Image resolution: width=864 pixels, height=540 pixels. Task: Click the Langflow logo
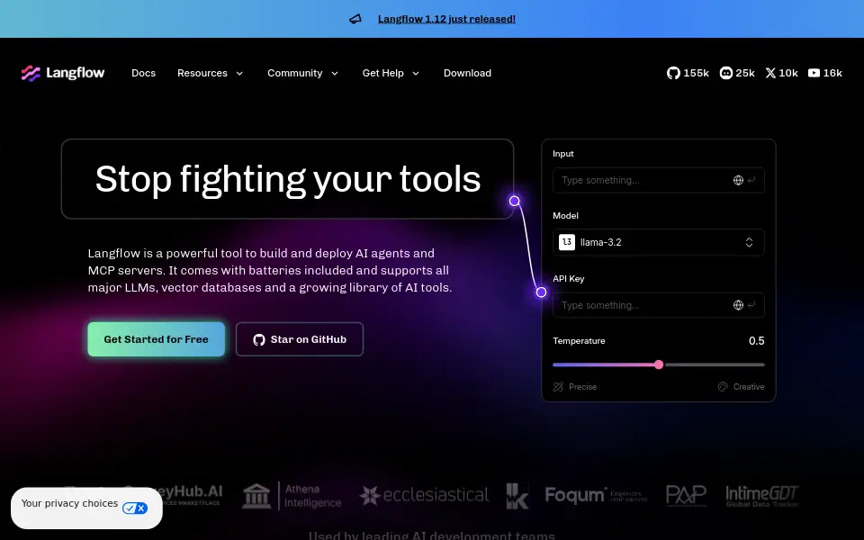coord(63,73)
